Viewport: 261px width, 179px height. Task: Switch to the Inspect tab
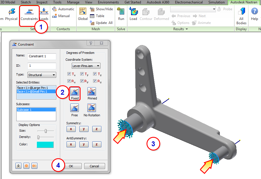point(42,2)
